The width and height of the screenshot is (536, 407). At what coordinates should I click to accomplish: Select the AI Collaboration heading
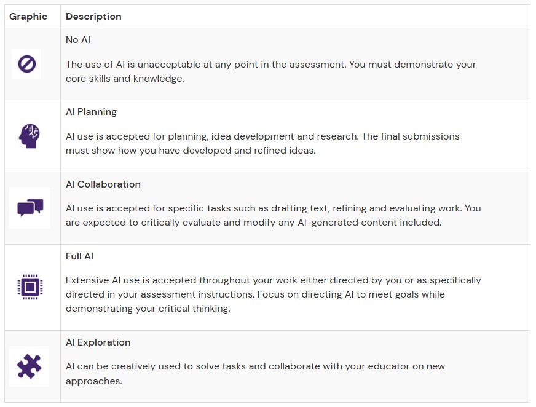click(x=103, y=184)
